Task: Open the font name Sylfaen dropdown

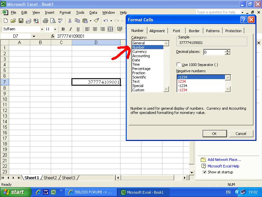Action: (x=42, y=29)
